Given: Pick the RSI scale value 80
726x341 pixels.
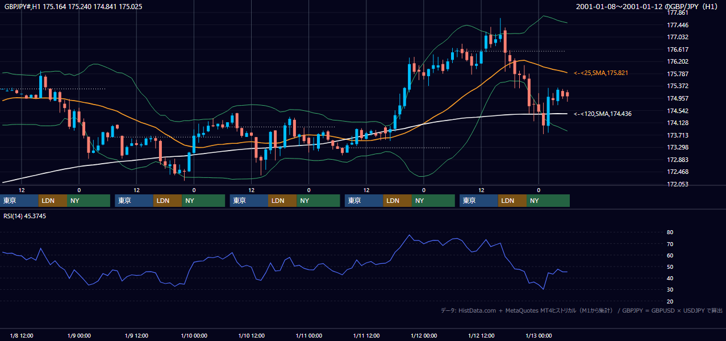Looking at the screenshot, I should (670, 232).
